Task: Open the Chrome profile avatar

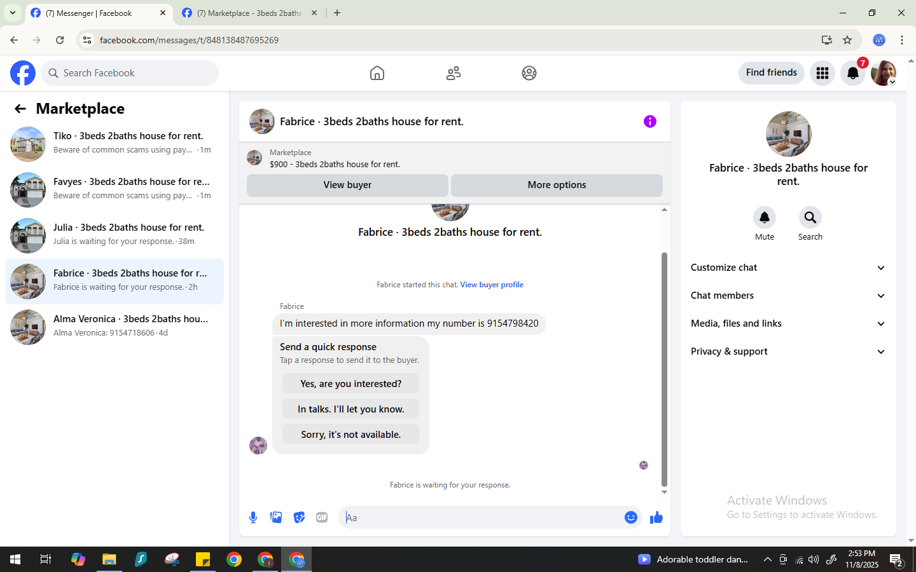Action: (x=879, y=40)
